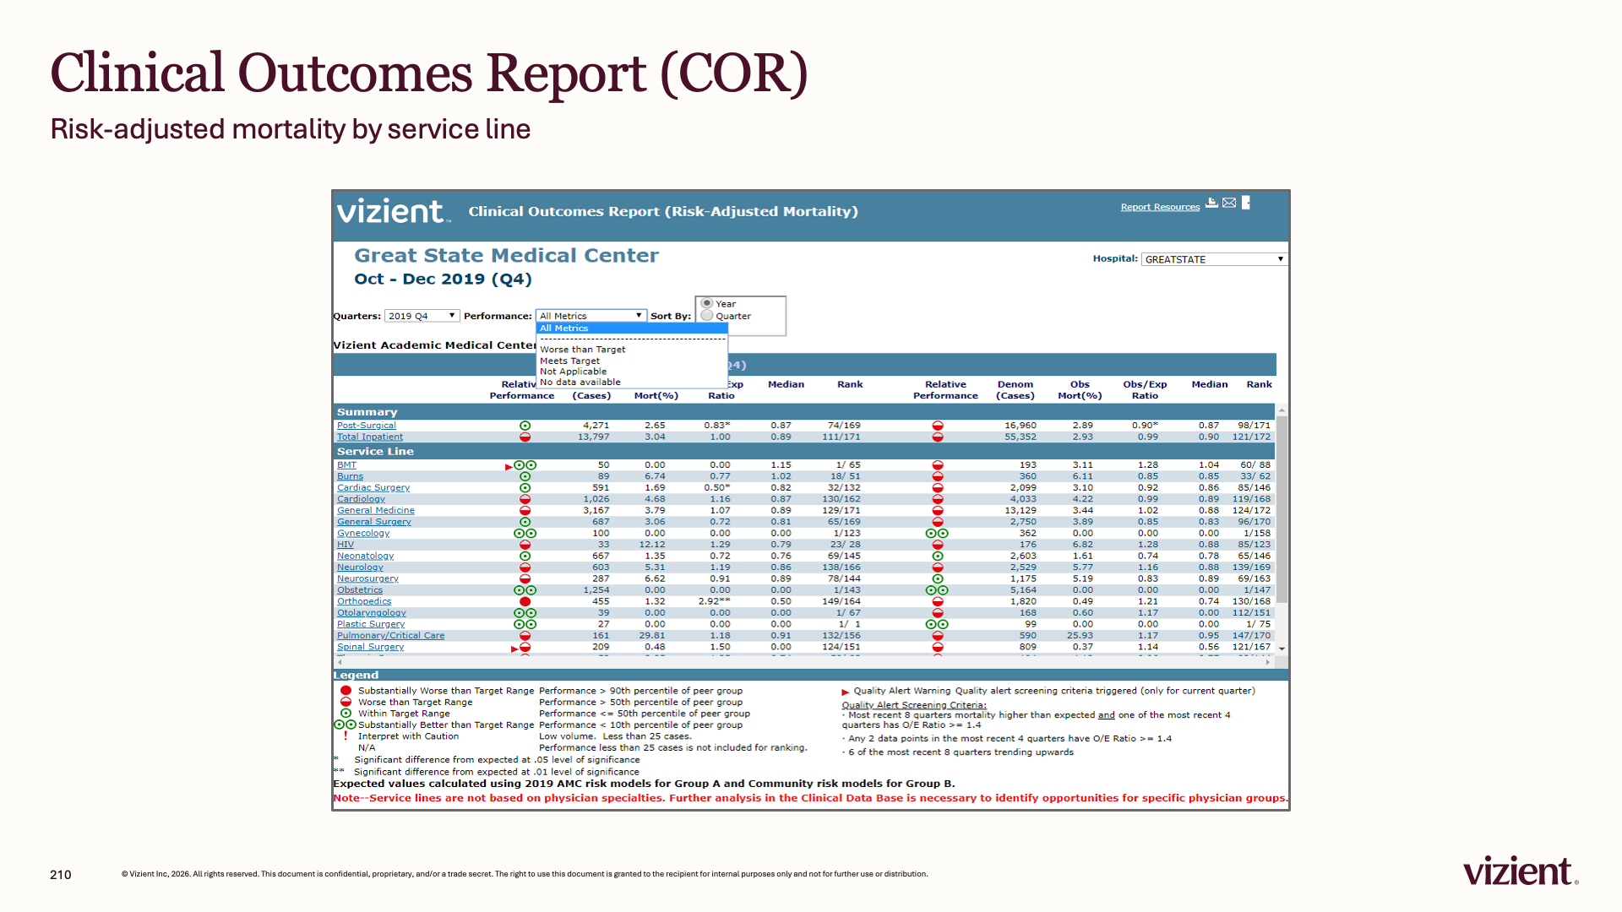Click Neonatology year green circle icon
This screenshot has width=1622, height=912.
click(x=938, y=556)
